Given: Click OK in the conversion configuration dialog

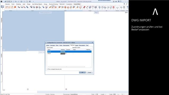Looking at the screenshot, I should point(82,72).
